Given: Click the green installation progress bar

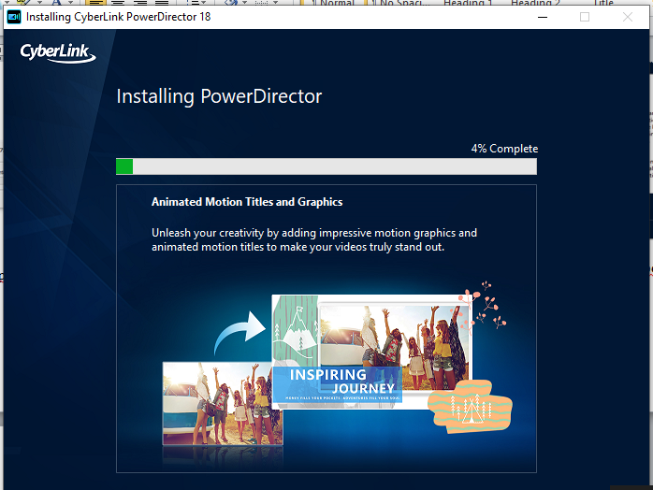Looking at the screenshot, I should click(326, 166).
